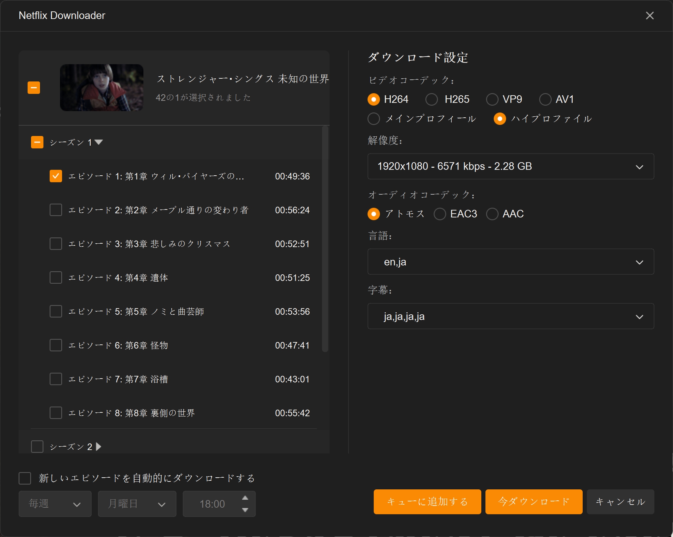
Task: Select EAC3 audio codec
Action: click(x=440, y=214)
